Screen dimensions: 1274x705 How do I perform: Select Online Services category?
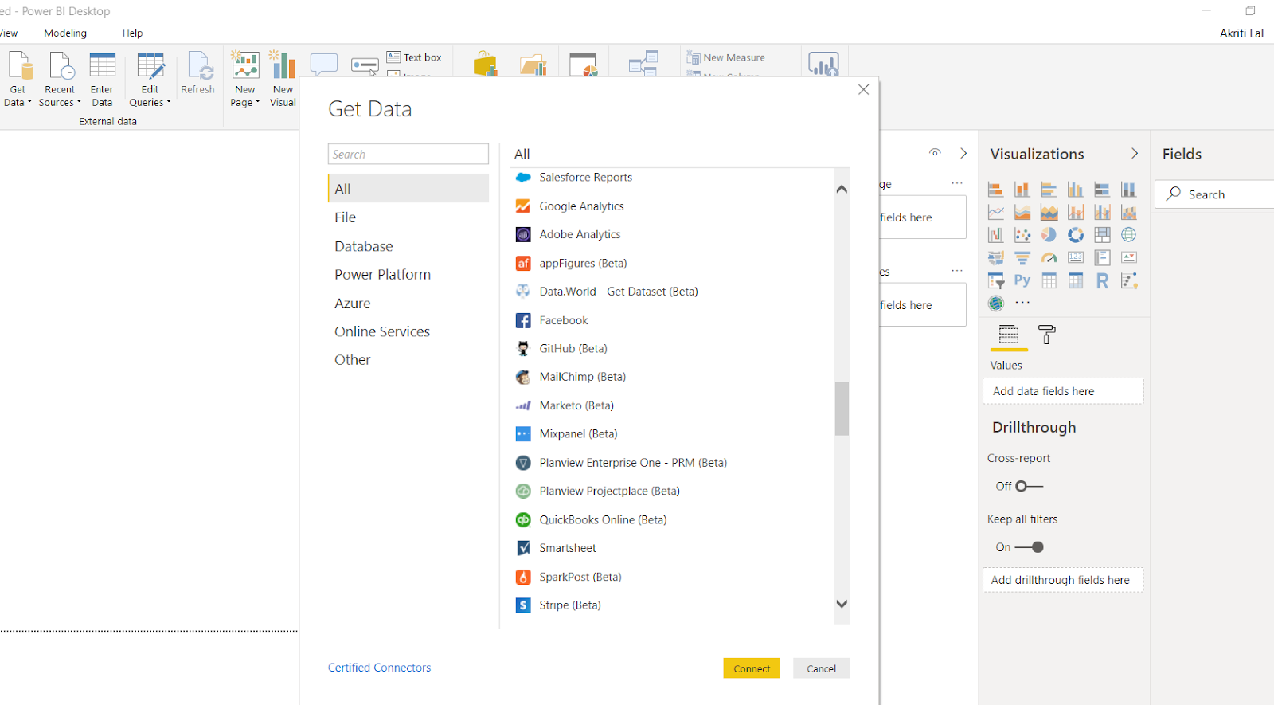pos(382,331)
